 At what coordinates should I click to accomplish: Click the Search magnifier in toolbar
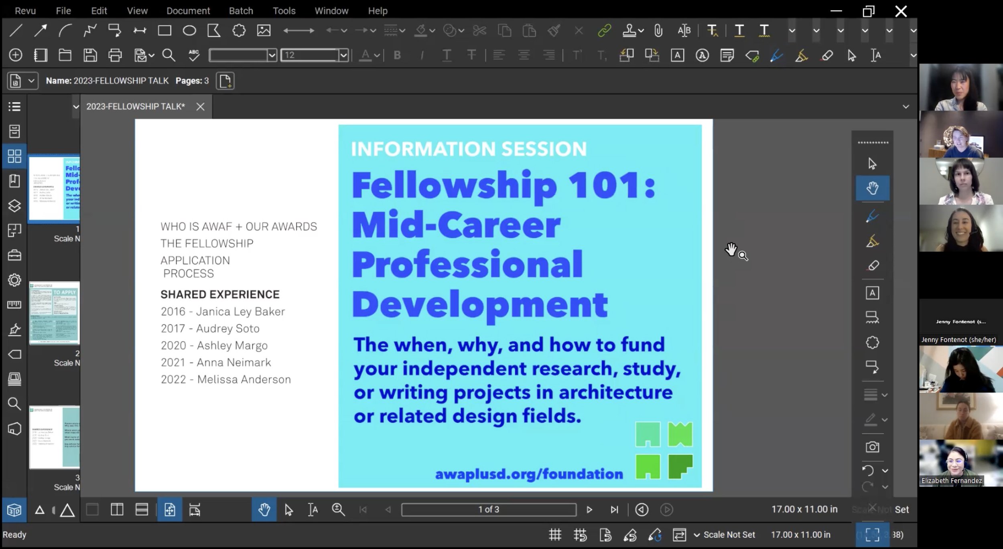pos(169,55)
